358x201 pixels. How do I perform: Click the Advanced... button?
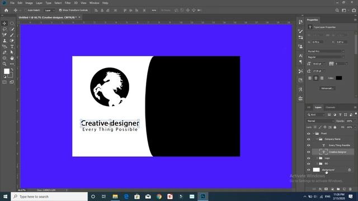tap(327, 88)
